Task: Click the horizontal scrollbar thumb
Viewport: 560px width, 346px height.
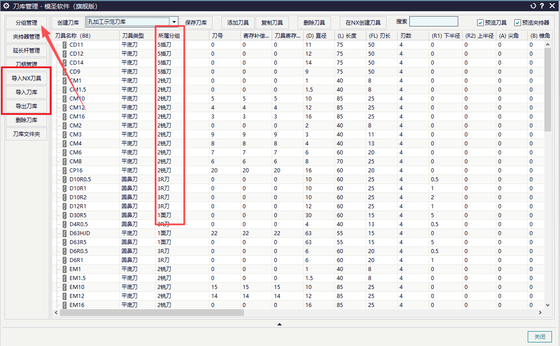Action: pyautogui.click(x=152, y=312)
